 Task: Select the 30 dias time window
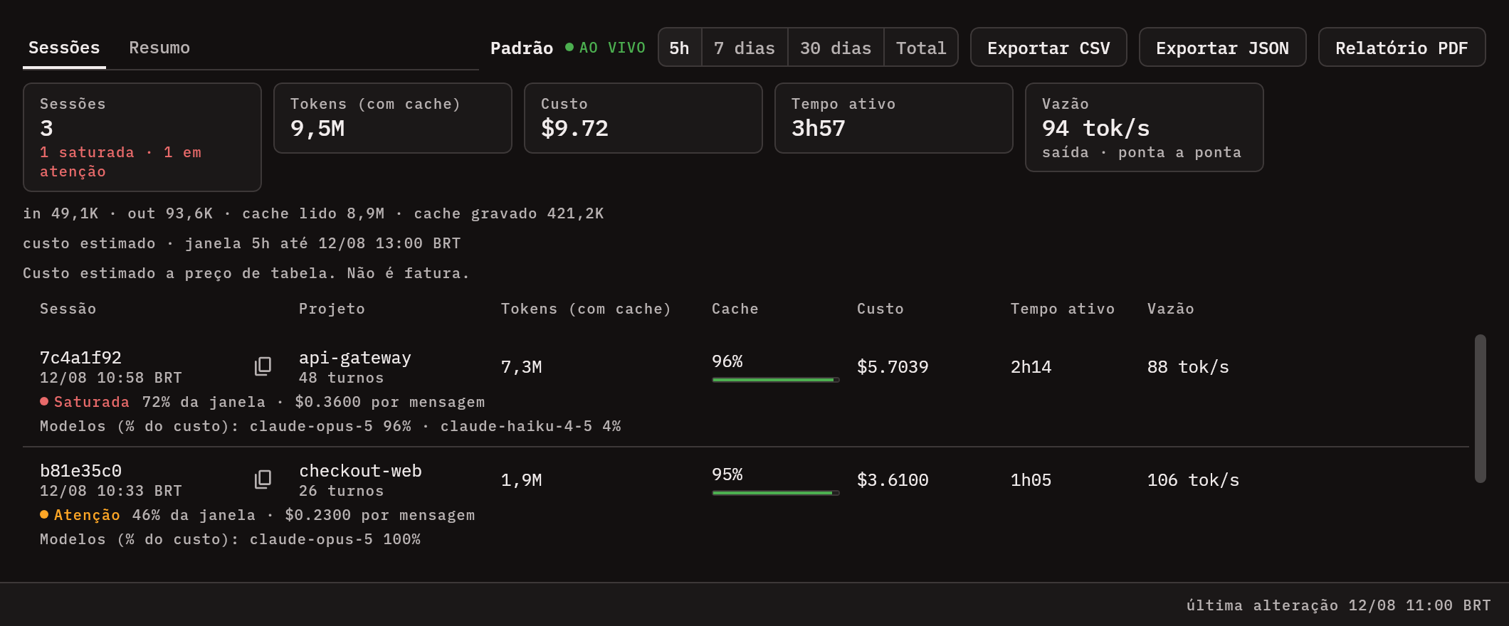[x=836, y=48]
